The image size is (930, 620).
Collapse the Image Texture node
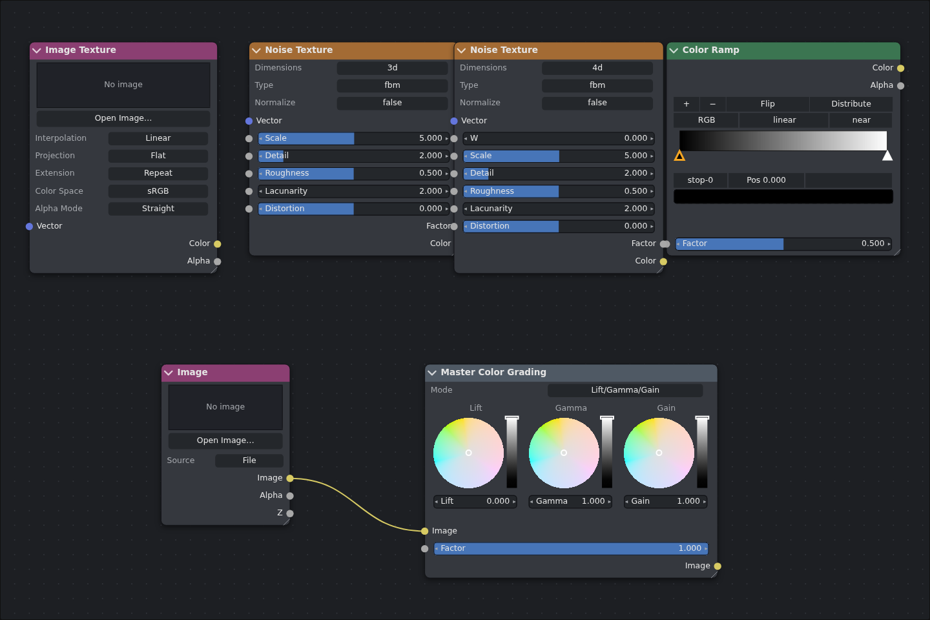[37, 50]
